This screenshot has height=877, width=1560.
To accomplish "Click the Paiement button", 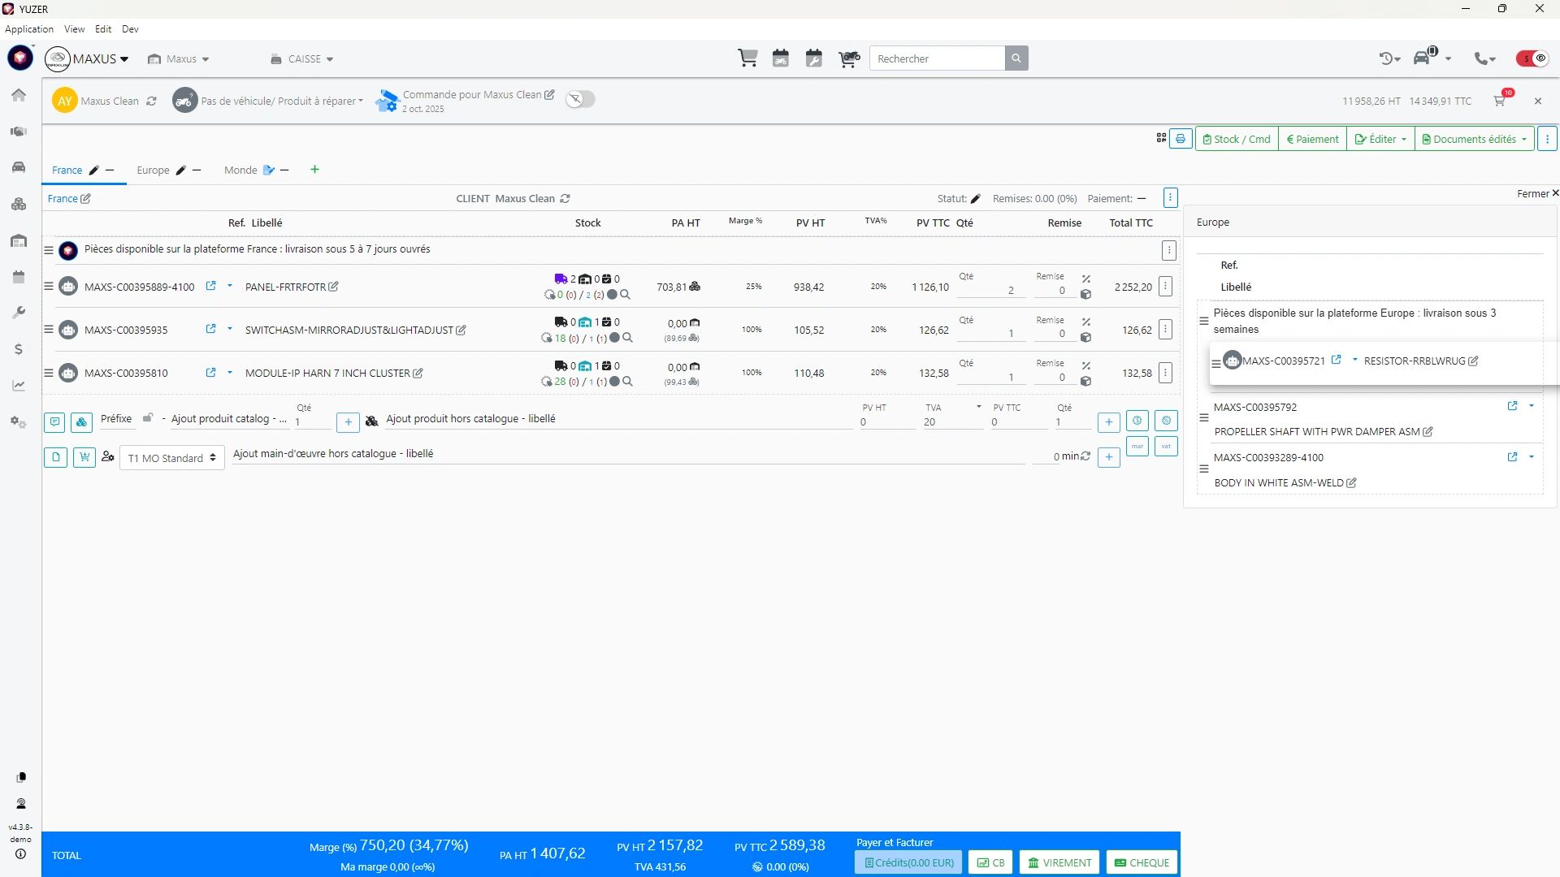I will (1311, 139).
